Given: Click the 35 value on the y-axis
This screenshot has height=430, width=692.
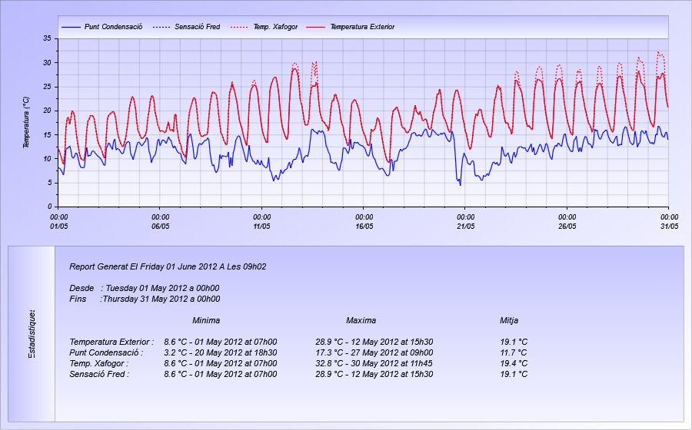Looking at the screenshot, I should (x=47, y=38).
